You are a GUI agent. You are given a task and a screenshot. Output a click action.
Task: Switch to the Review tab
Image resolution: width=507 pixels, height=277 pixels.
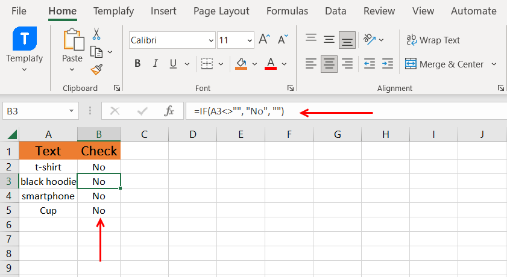point(379,11)
